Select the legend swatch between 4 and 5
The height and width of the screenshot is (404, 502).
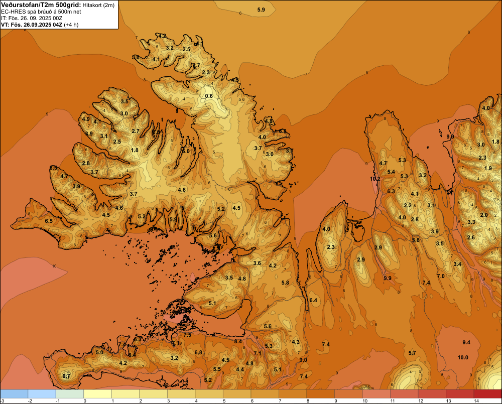209,394
